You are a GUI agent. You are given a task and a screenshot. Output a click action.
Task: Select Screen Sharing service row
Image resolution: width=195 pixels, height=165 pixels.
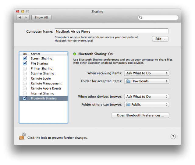(x=44, y=58)
